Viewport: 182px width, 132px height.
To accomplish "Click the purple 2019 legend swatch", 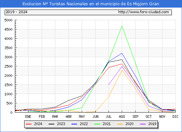I will pos(143,124).
